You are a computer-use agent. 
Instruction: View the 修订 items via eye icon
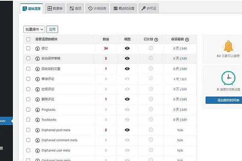pos(127,48)
